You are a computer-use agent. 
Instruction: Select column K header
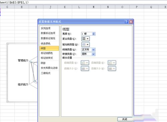(65, 7)
